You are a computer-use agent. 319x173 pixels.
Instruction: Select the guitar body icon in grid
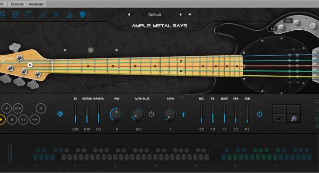pos(279,109)
